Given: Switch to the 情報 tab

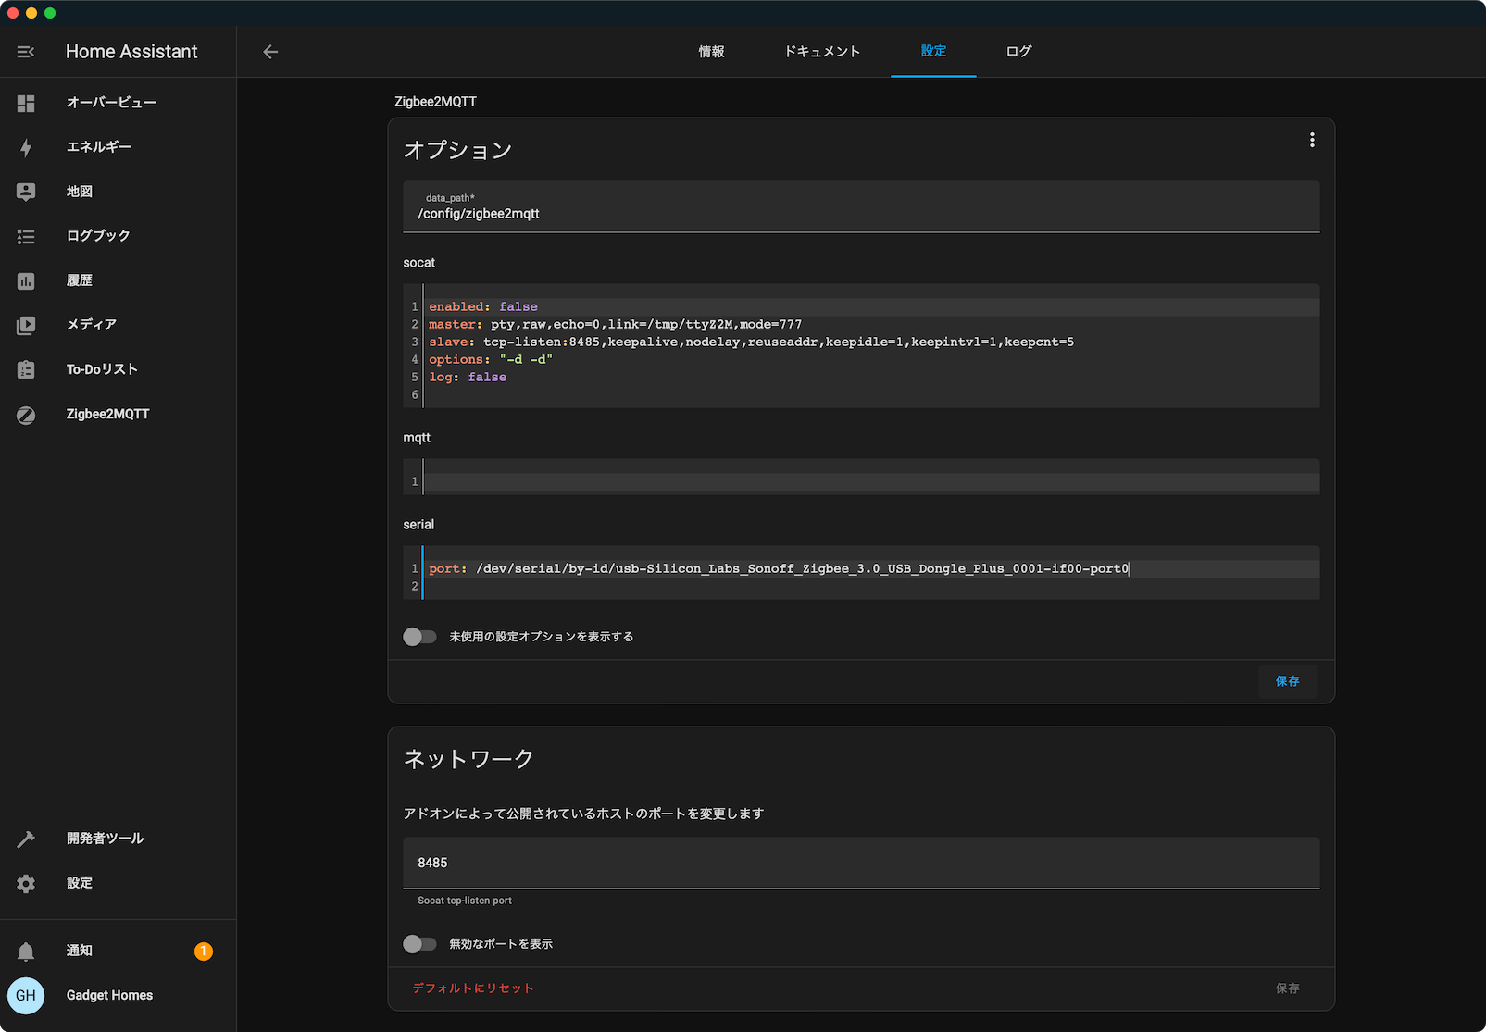Looking at the screenshot, I should tap(711, 52).
